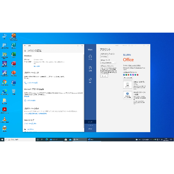Select the Account tab in Word's sidebar
174x174 pixels.
pos(90,122)
